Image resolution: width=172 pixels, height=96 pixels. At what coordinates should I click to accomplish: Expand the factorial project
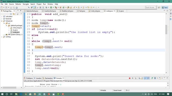[x=2, y=19]
